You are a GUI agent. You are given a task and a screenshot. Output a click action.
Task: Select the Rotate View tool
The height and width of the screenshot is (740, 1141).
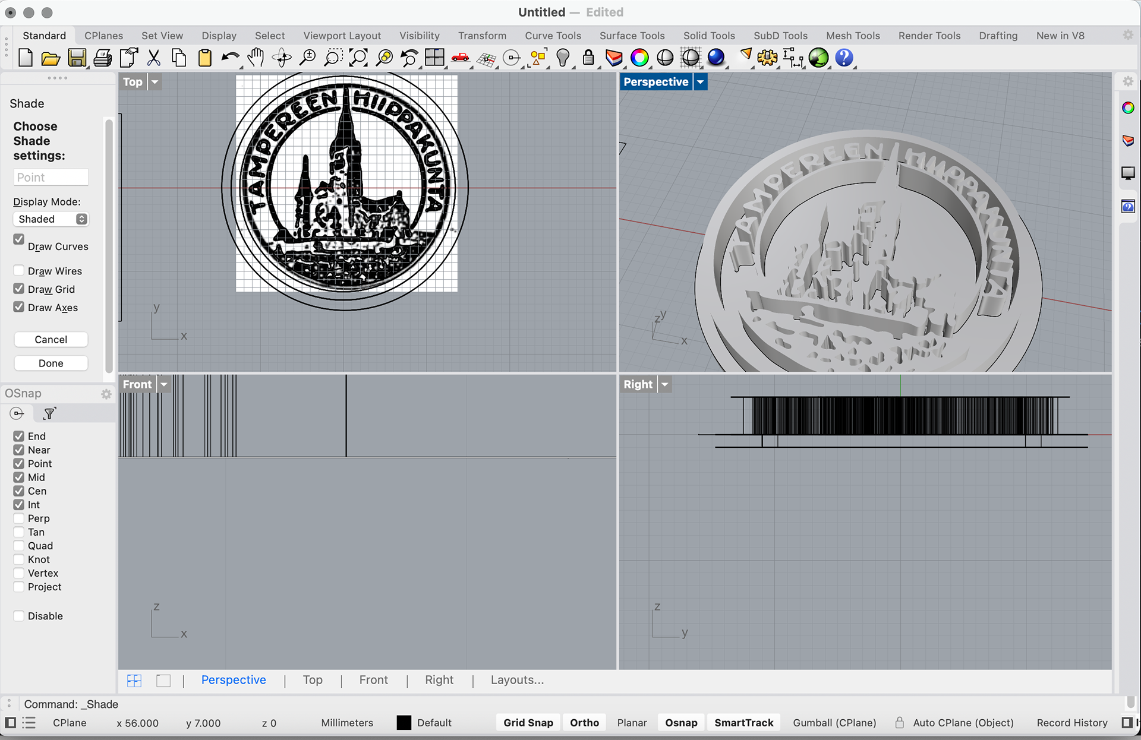[282, 58]
